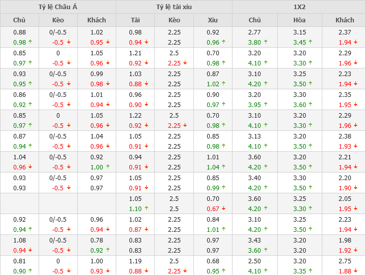Select the Tỷ lệ Châu Á header

tap(58, 7)
